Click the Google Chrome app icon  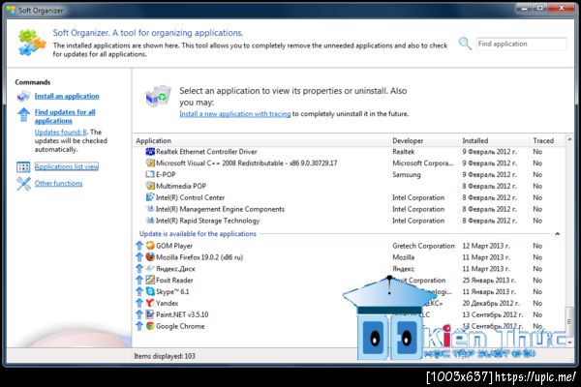pos(150,326)
